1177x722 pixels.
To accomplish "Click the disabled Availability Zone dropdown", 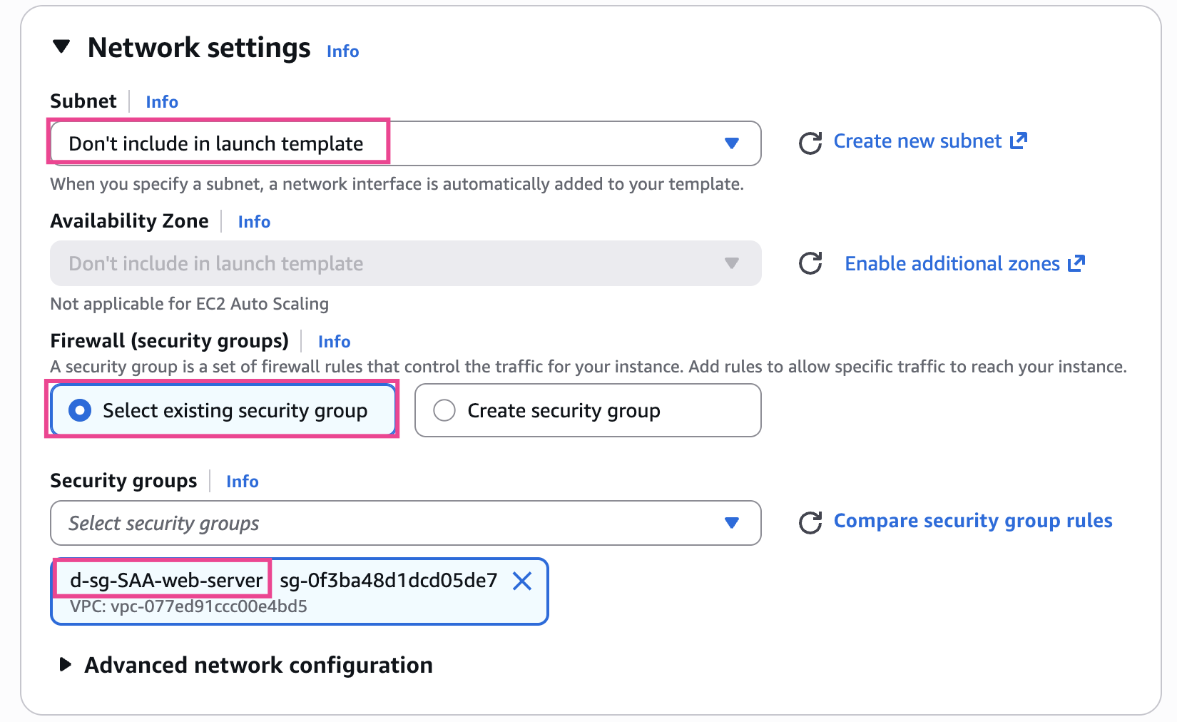I will coord(405,263).
